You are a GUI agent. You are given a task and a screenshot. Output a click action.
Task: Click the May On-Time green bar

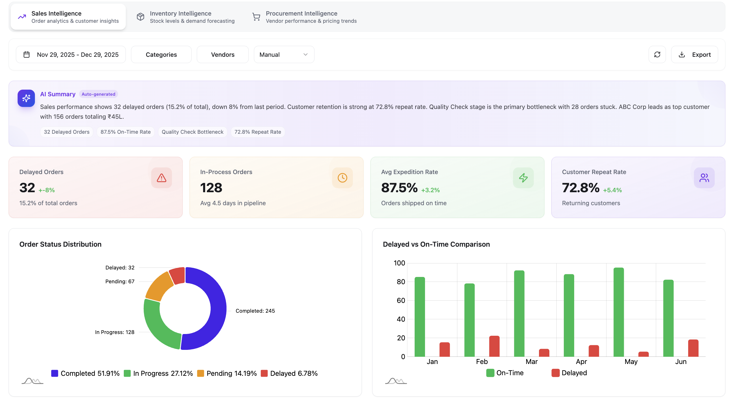(619, 312)
